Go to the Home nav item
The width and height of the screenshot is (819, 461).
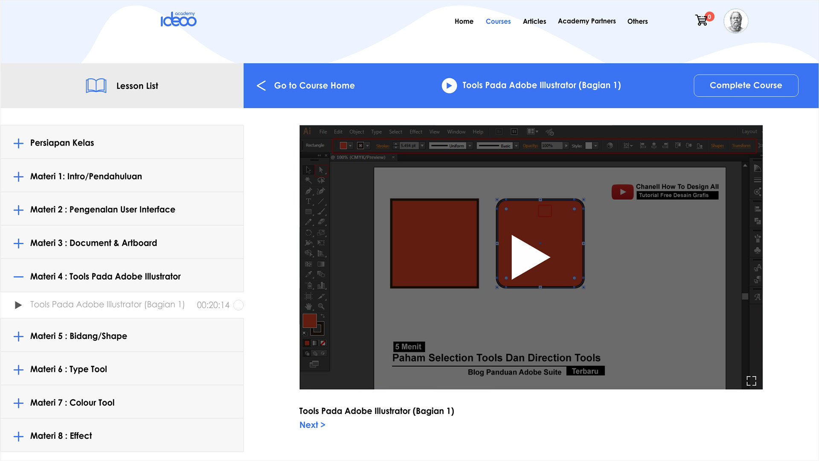(x=464, y=21)
